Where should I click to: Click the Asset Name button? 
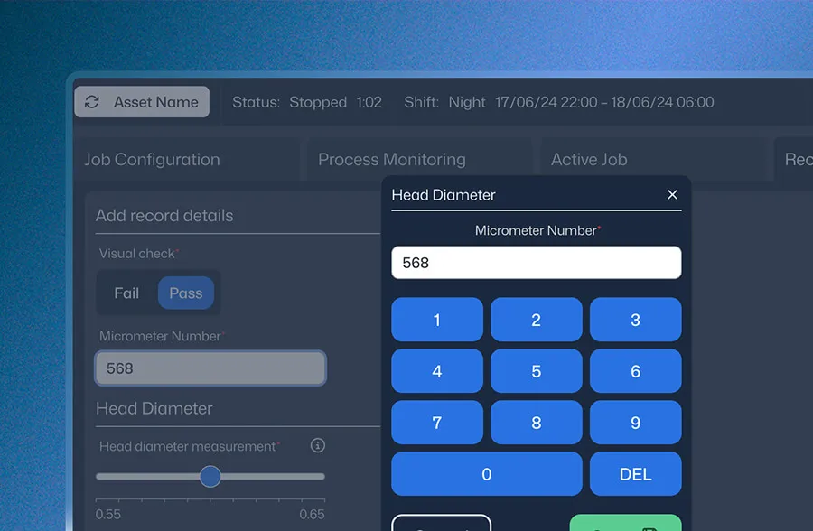[x=142, y=102]
